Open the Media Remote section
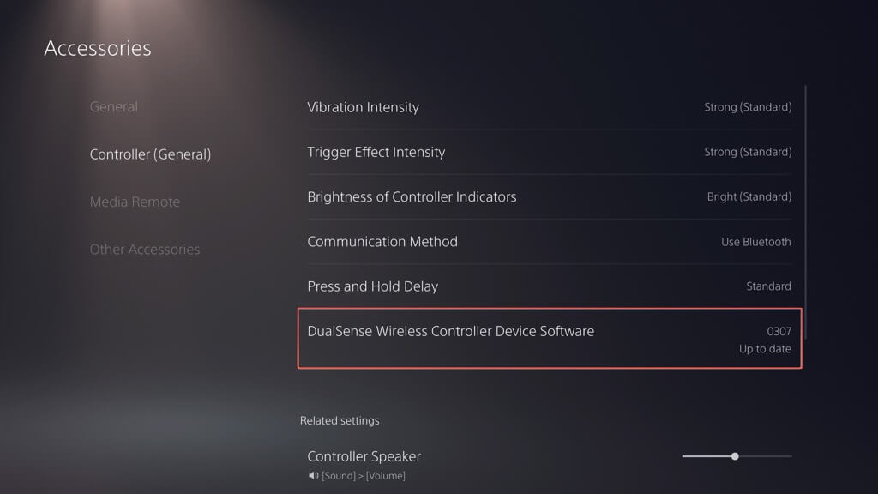Viewport: 878px width, 494px height. [x=135, y=202]
